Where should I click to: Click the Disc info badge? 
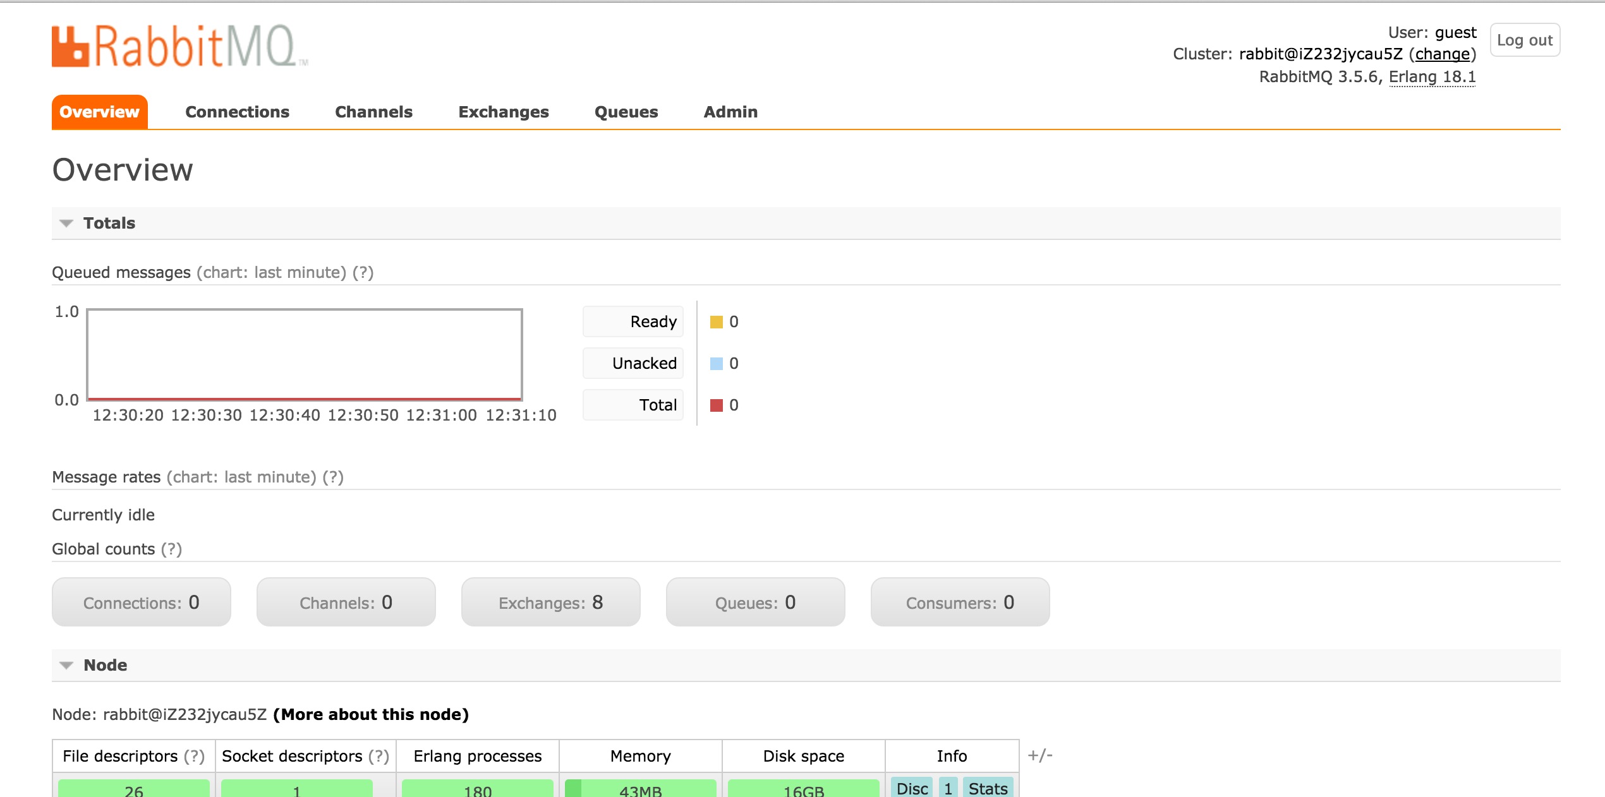[x=912, y=788]
